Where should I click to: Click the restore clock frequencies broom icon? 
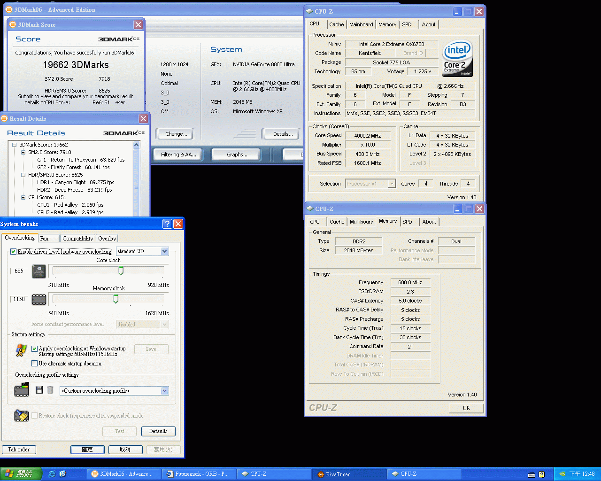point(22,415)
